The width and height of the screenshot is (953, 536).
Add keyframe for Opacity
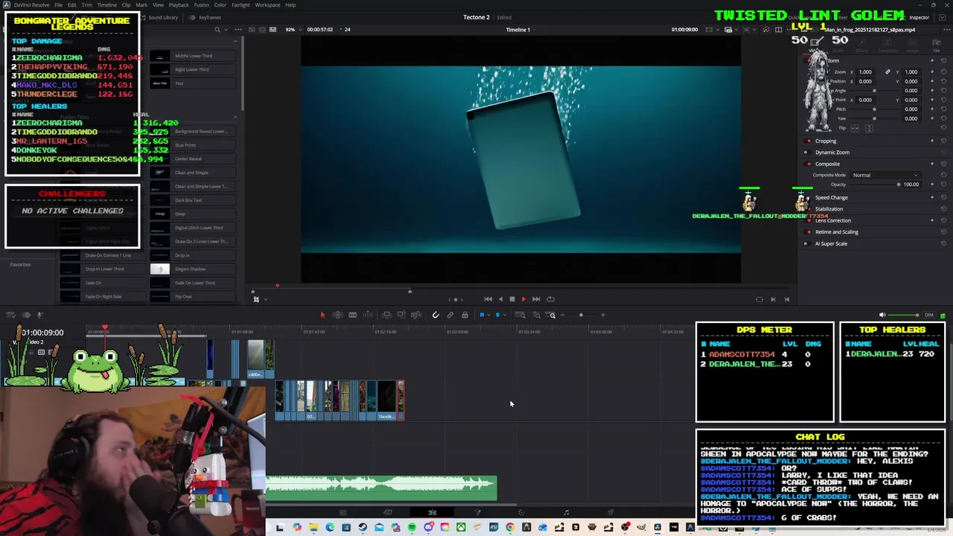(932, 185)
